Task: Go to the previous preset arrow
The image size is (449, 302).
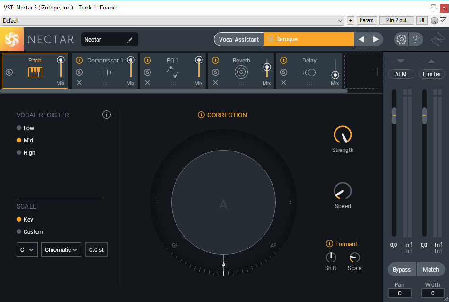Action: point(361,39)
